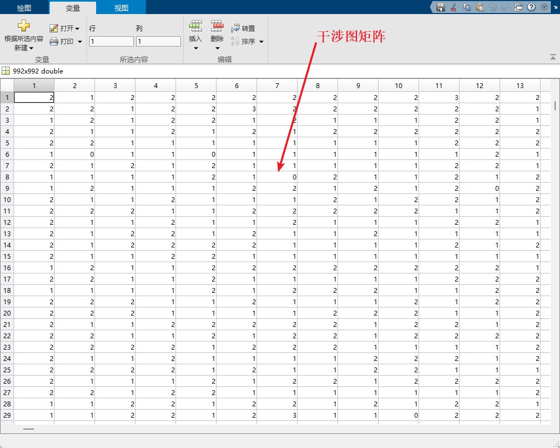Expand the 排序 dropdown arrow
560x448 pixels.
(261, 42)
